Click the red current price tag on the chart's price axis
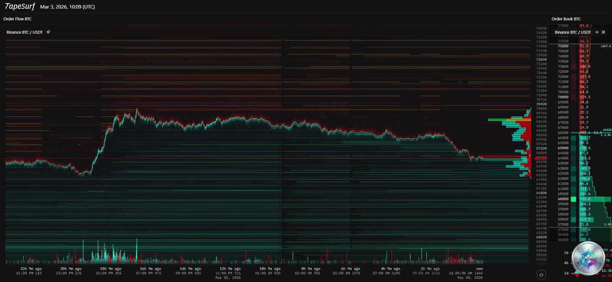Screen dimensions: 612x282 tap(540, 158)
